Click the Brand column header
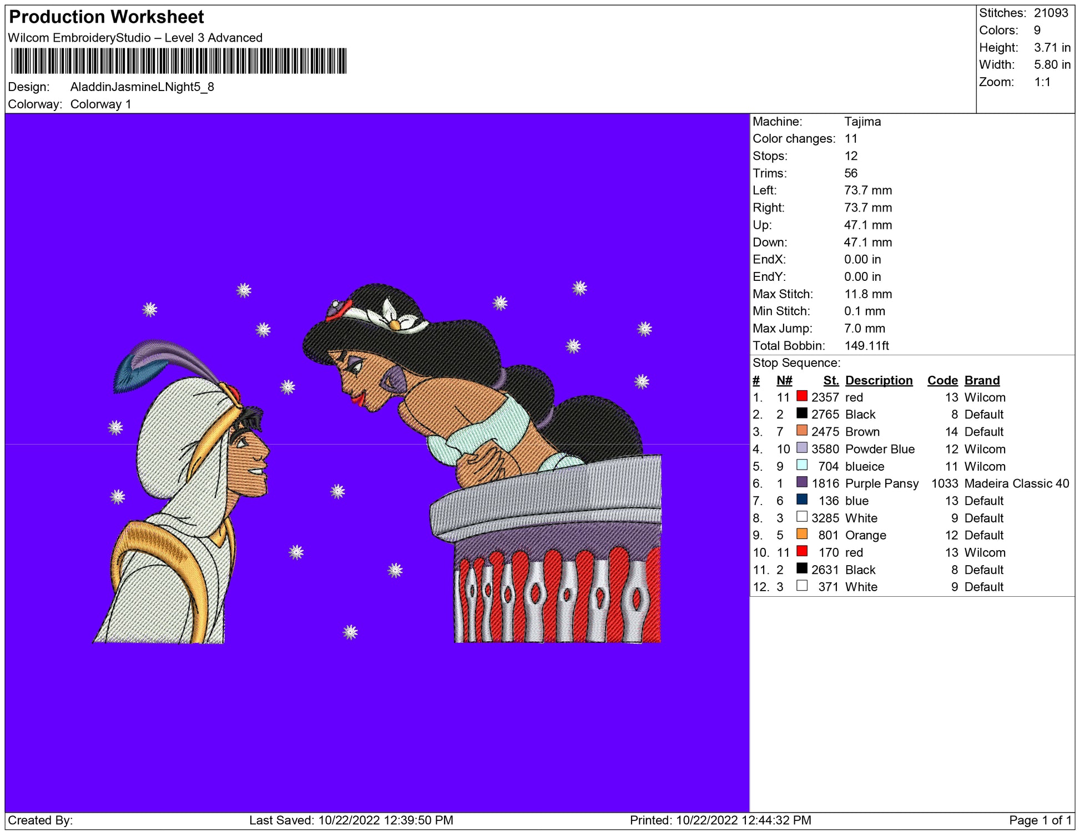The width and height of the screenshot is (1080, 831). (x=982, y=380)
